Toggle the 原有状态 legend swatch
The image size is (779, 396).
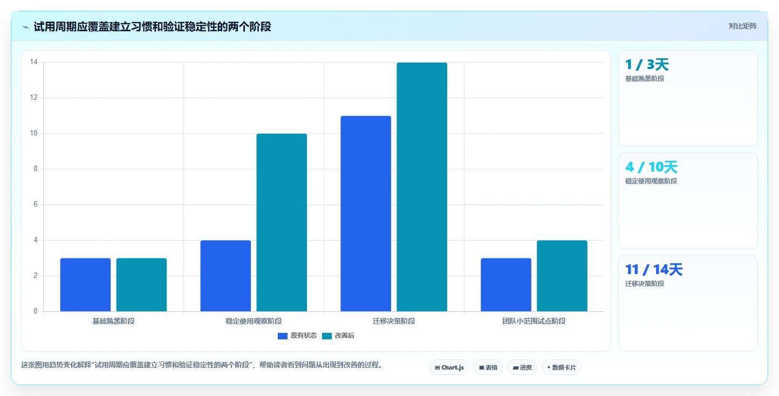coord(283,336)
